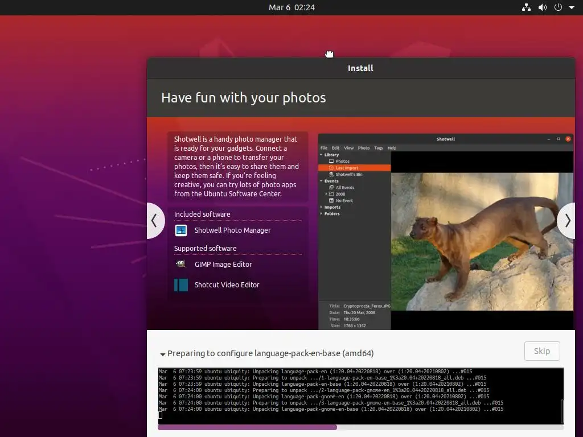The height and width of the screenshot is (437, 583).
Task: Open Tags menu in Shotwell preview
Action: pyautogui.click(x=379, y=148)
